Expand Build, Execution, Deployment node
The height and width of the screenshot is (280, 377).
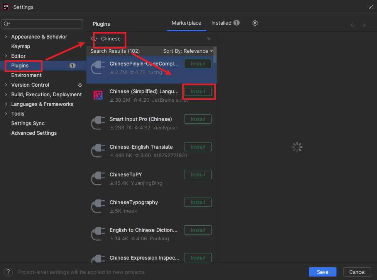pos(6,94)
